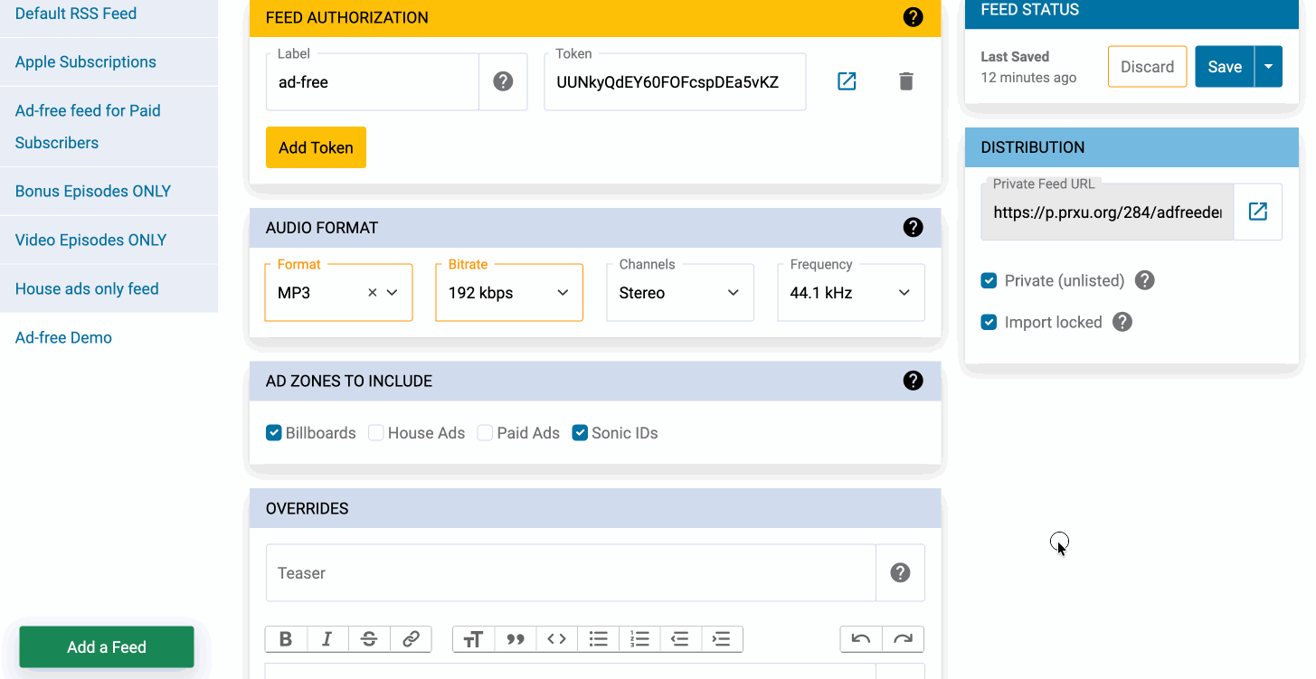Delete the ad-free token with trash icon
This screenshot has height=679, width=1316.
coord(905,81)
